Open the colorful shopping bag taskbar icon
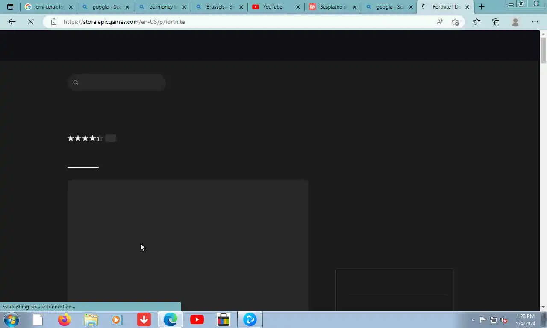This screenshot has height=328, width=547. [224, 319]
